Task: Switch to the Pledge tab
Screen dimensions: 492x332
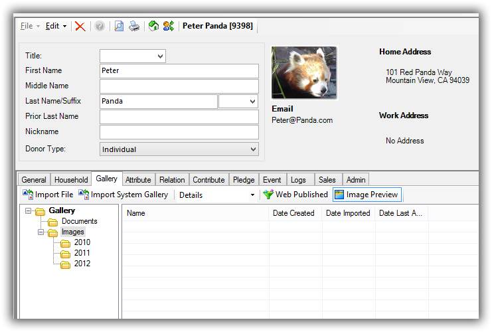Action: tap(244, 180)
